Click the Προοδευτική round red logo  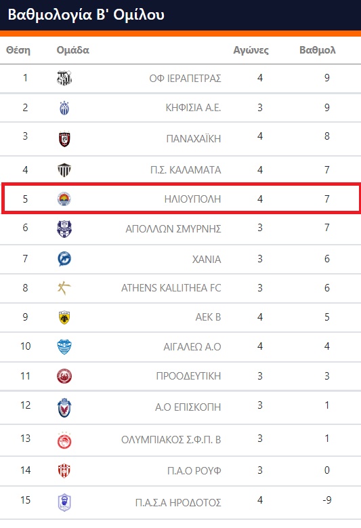coord(64,376)
